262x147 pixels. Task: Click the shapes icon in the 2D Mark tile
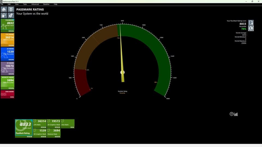[4, 56]
